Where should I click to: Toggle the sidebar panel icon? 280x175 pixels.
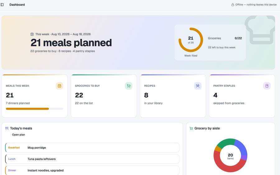click(x=2, y=5)
